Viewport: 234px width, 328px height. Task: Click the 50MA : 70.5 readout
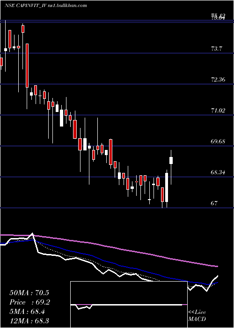click(29, 293)
